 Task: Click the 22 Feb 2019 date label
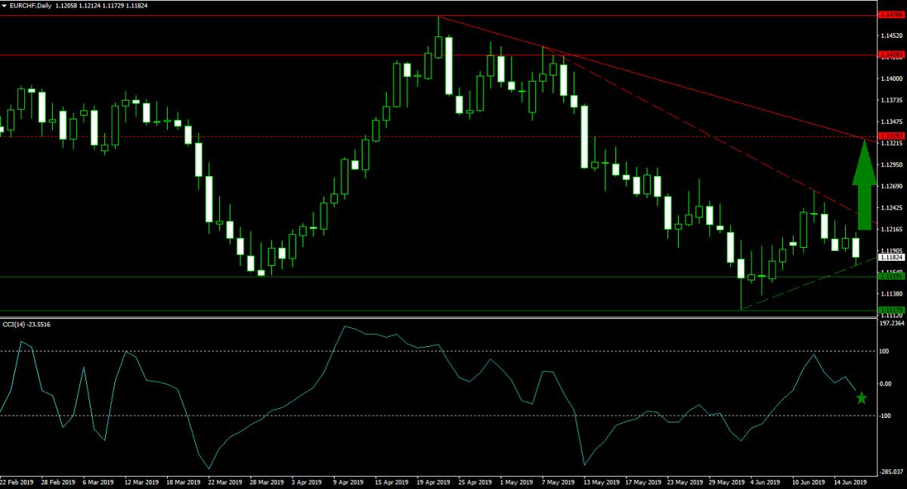[x=17, y=481]
